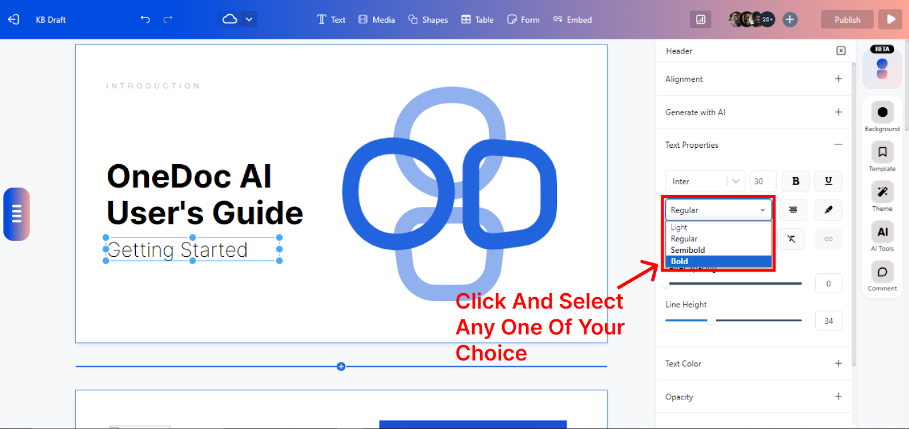Open the Shapes insert menu

pos(428,19)
